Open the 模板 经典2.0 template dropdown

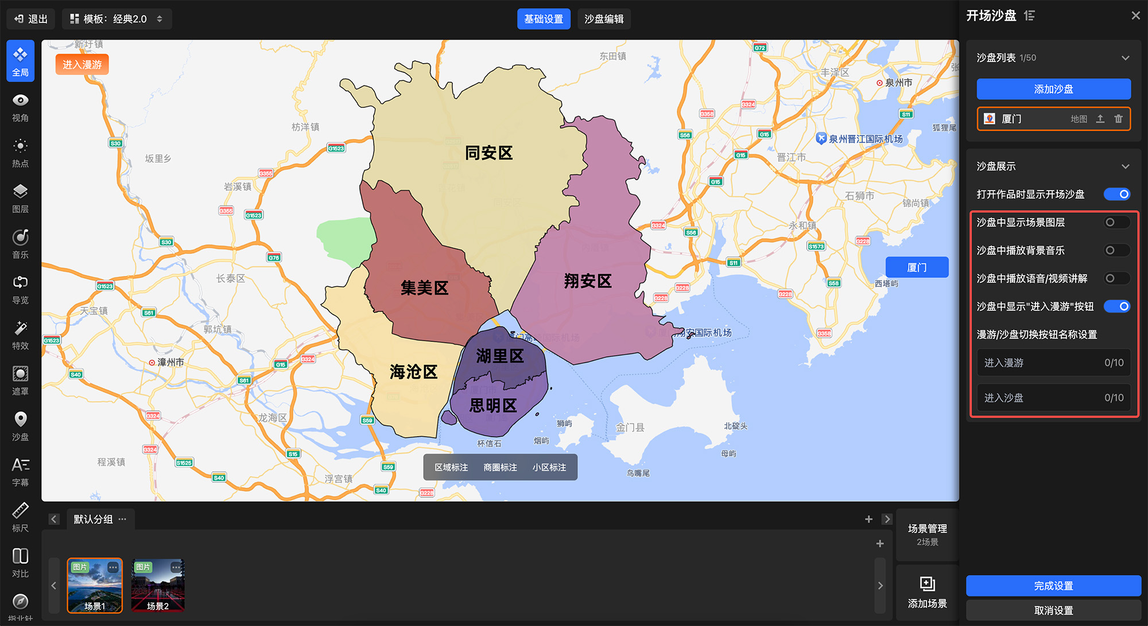[x=117, y=19]
